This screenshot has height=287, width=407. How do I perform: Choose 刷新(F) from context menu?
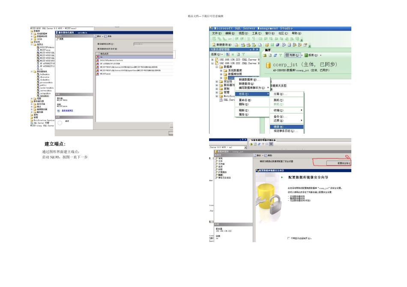click(x=252, y=111)
